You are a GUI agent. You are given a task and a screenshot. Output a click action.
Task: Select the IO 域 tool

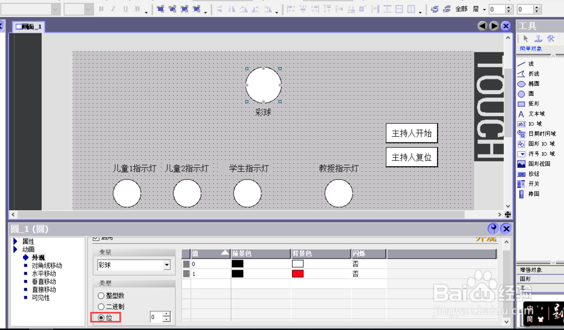click(530, 124)
